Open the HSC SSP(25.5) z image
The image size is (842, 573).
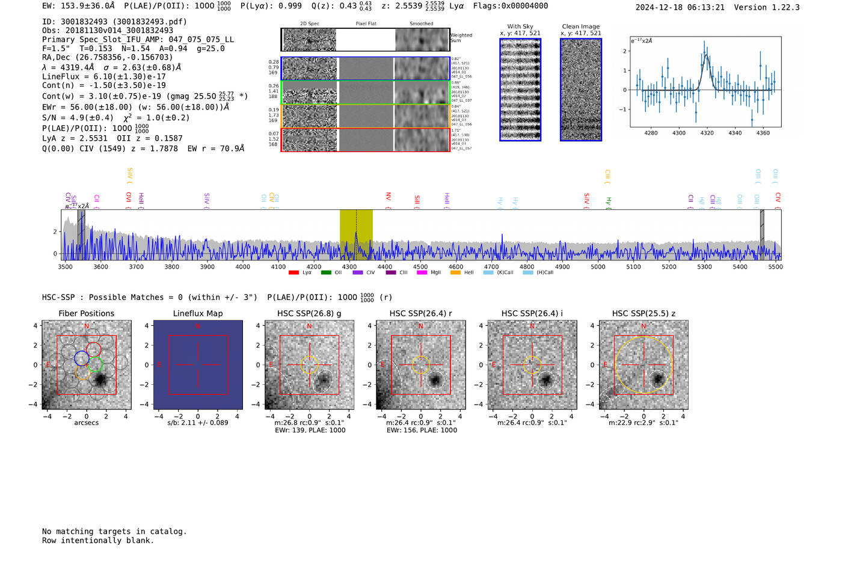(x=644, y=365)
